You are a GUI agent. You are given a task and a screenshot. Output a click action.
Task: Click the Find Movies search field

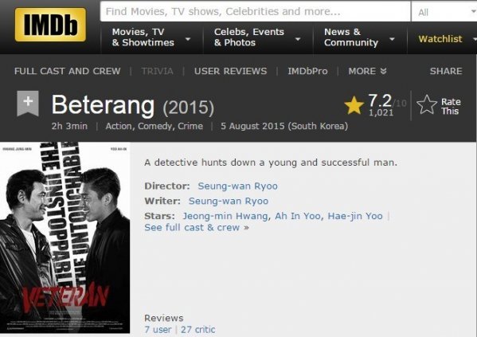tap(256, 12)
